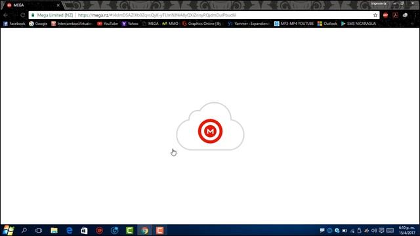Click the USB safely remove tray icon
420x236 pixels.
(360, 230)
